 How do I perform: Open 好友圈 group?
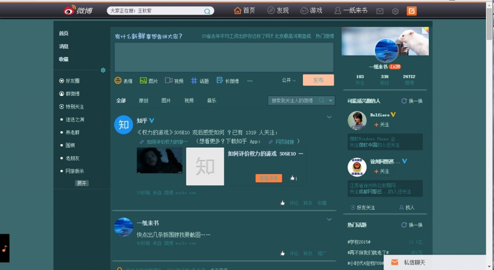pos(69,81)
